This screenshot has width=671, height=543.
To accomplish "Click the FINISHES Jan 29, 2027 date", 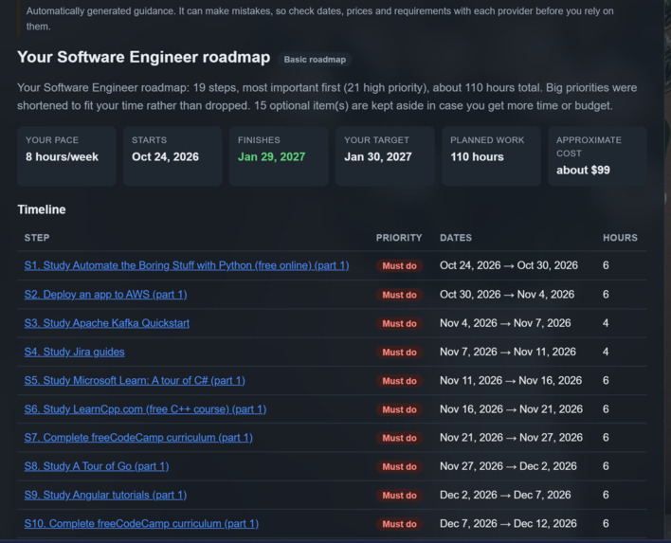I will pos(271,157).
